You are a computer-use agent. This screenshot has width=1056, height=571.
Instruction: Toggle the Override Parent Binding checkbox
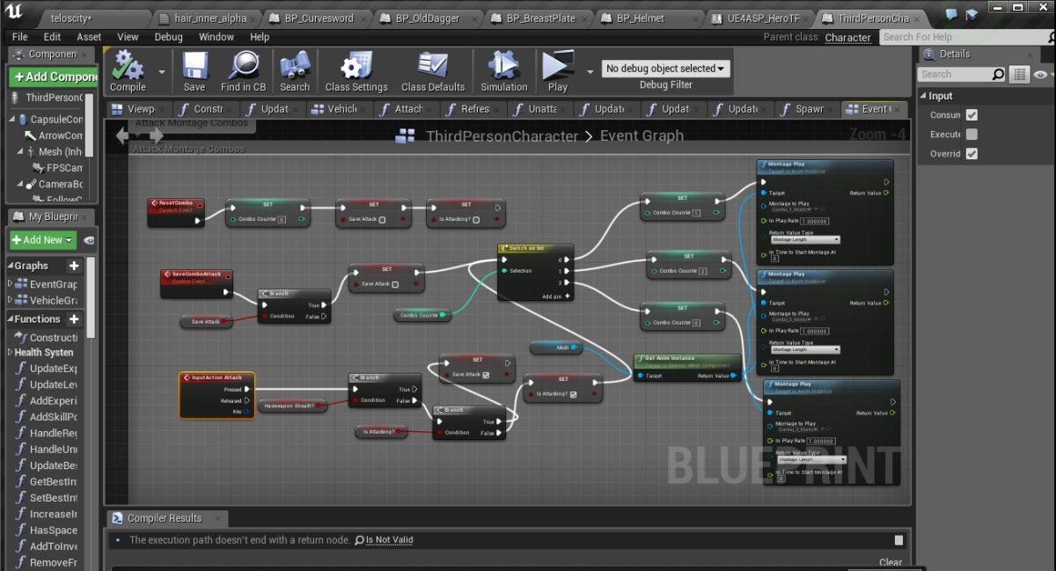pos(972,154)
